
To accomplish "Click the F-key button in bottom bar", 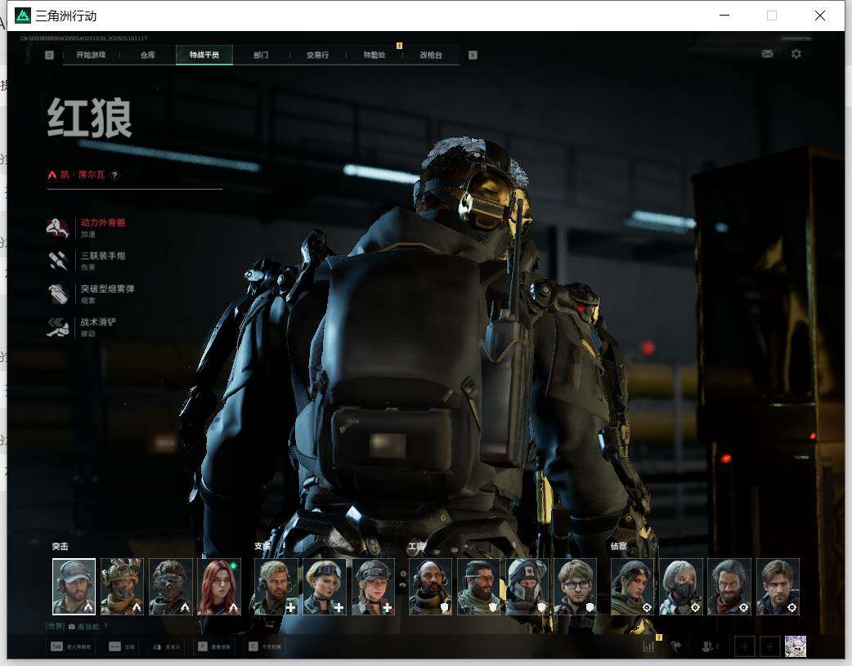I will pyautogui.click(x=214, y=646).
